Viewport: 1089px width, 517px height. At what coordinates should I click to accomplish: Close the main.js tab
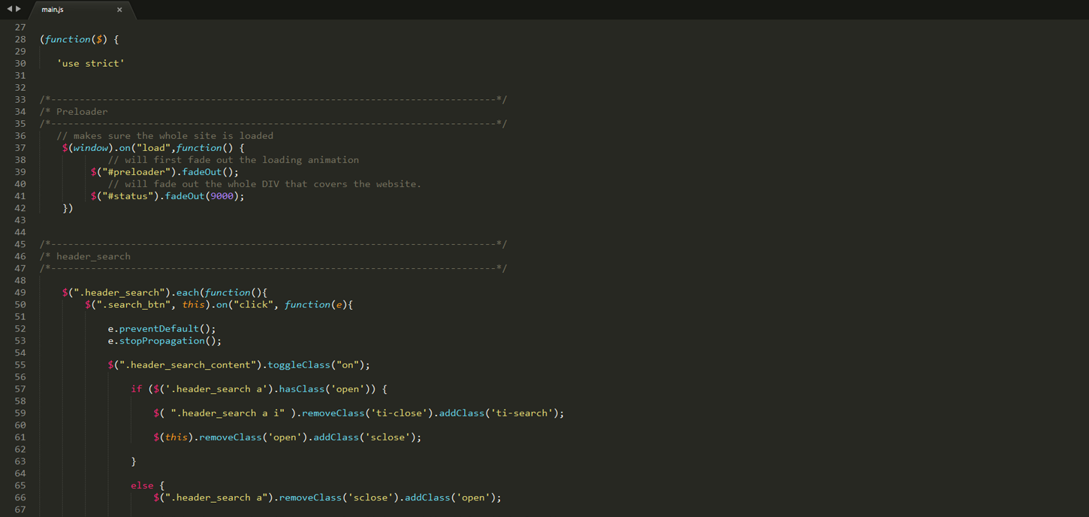[119, 10]
